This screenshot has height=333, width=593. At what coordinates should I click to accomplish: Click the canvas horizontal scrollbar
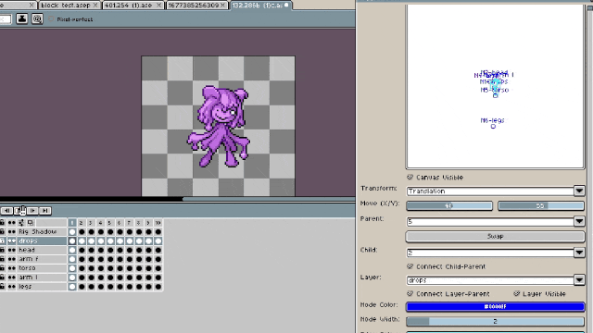tap(269, 199)
